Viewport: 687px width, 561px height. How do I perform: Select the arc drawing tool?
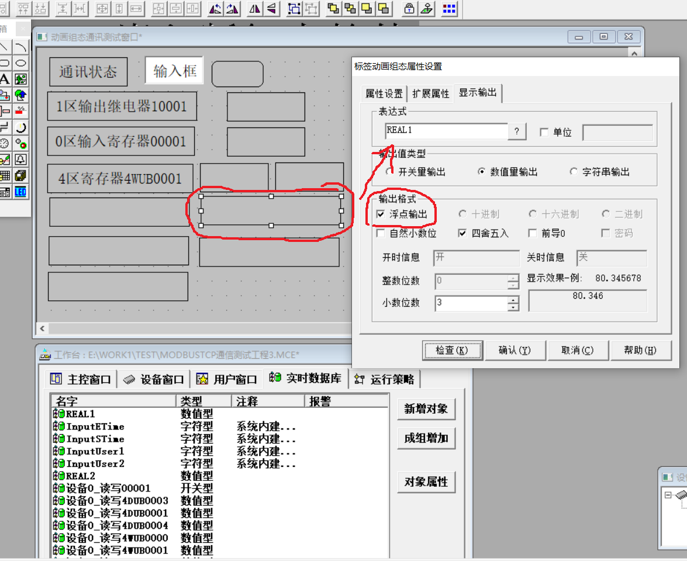(20, 47)
